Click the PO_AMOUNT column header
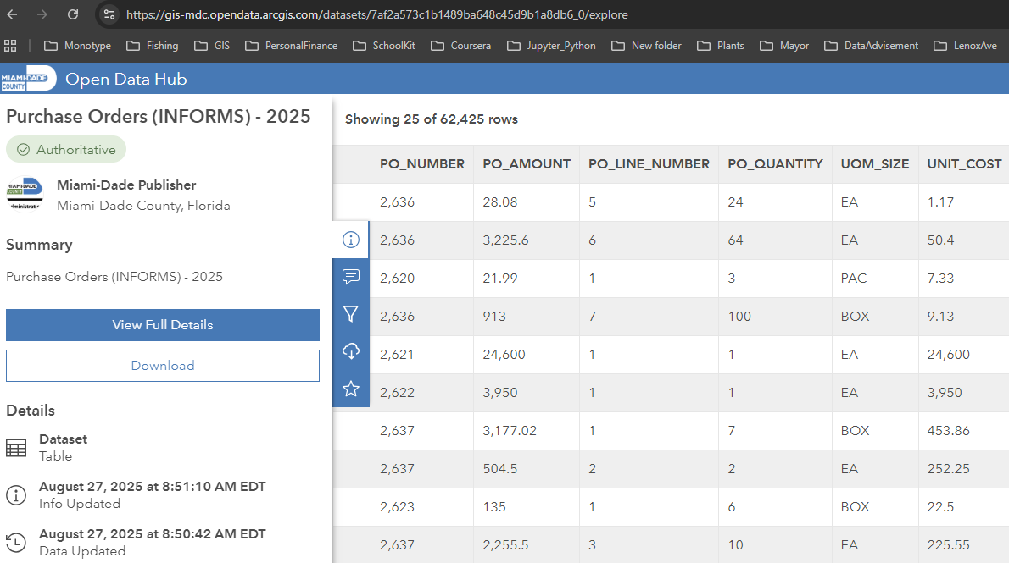 (527, 164)
